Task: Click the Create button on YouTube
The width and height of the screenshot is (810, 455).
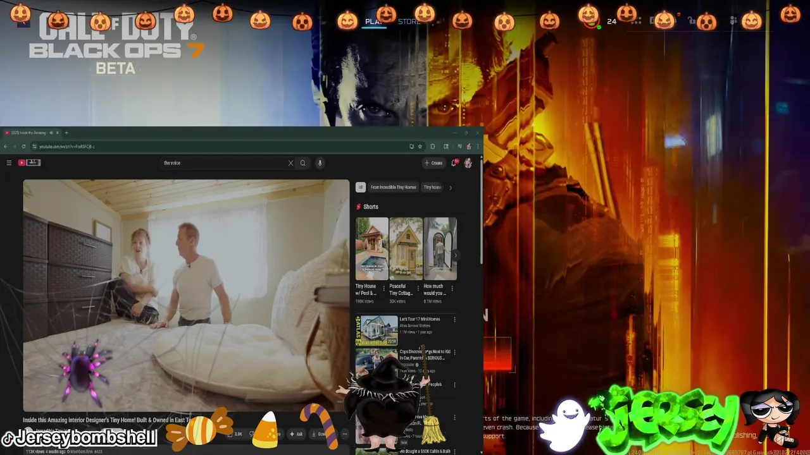Action: point(434,163)
